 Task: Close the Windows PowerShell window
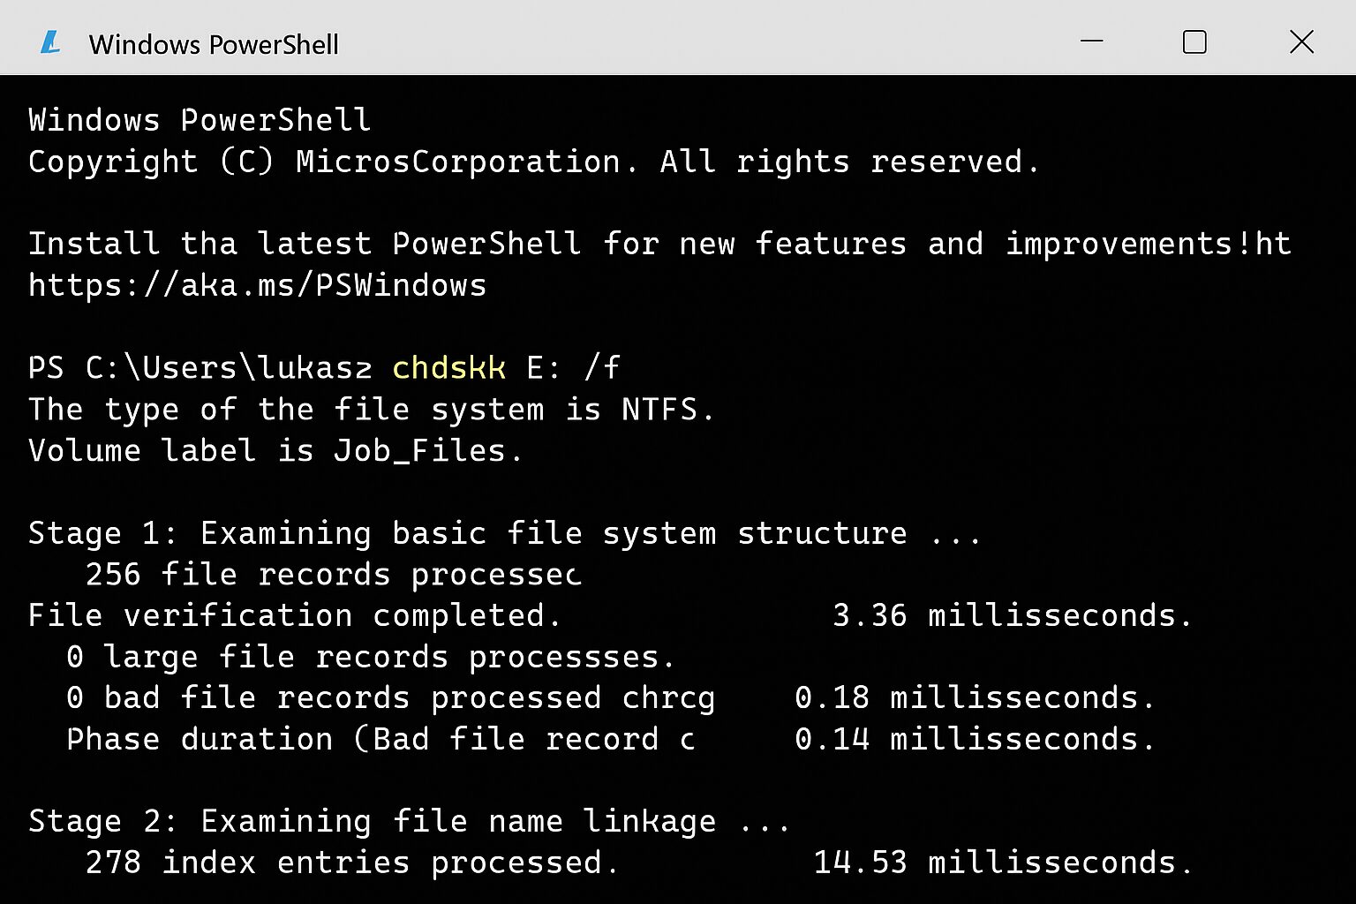1301,41
